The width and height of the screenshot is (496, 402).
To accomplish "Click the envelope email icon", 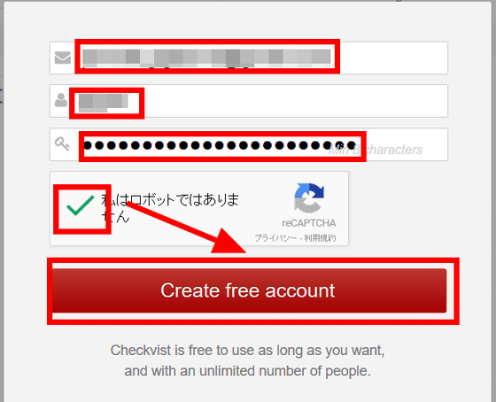I will click(x=63, y=58).
